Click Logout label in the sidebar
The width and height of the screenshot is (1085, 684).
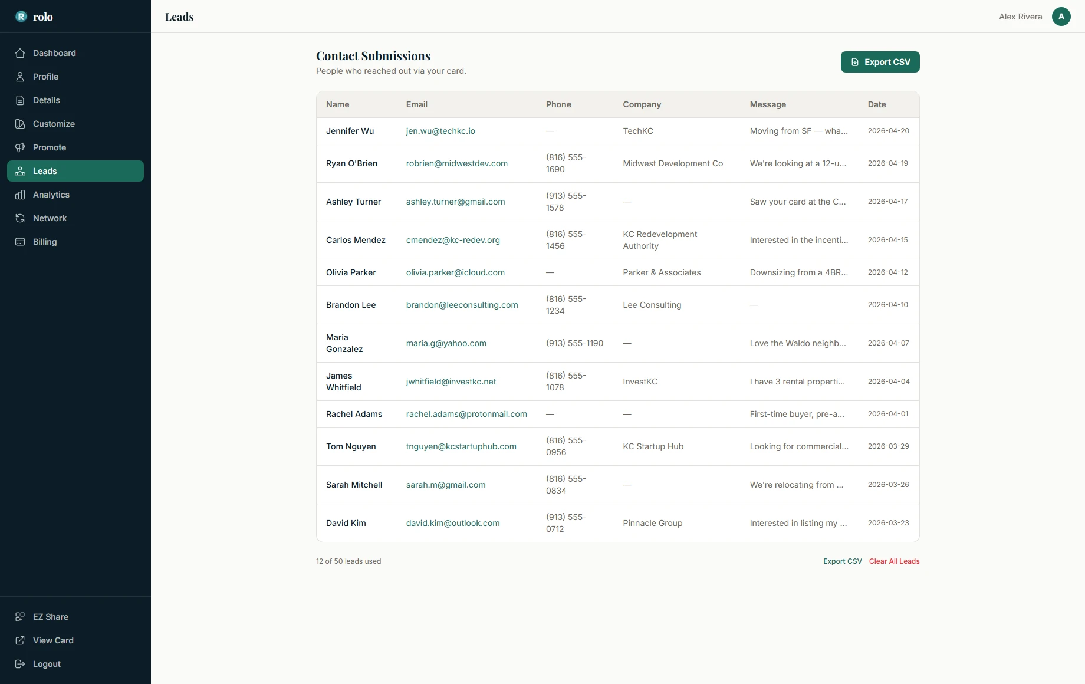(x=47, y=664)
